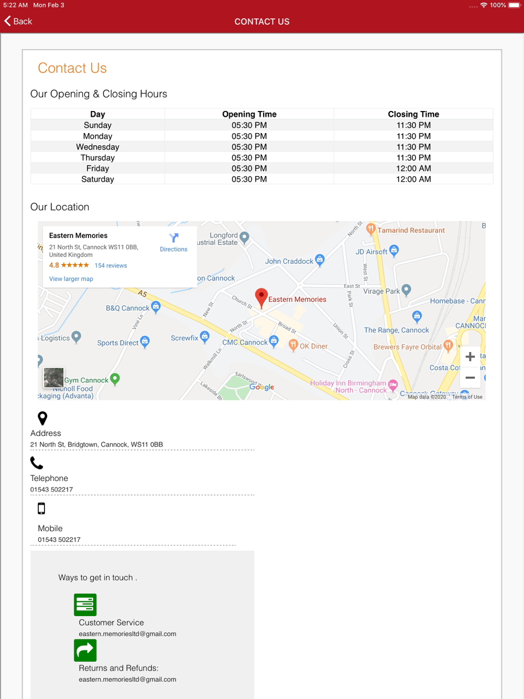Tap the Wi-Fi status icon

pyautogui.click(x=484, y=5)
